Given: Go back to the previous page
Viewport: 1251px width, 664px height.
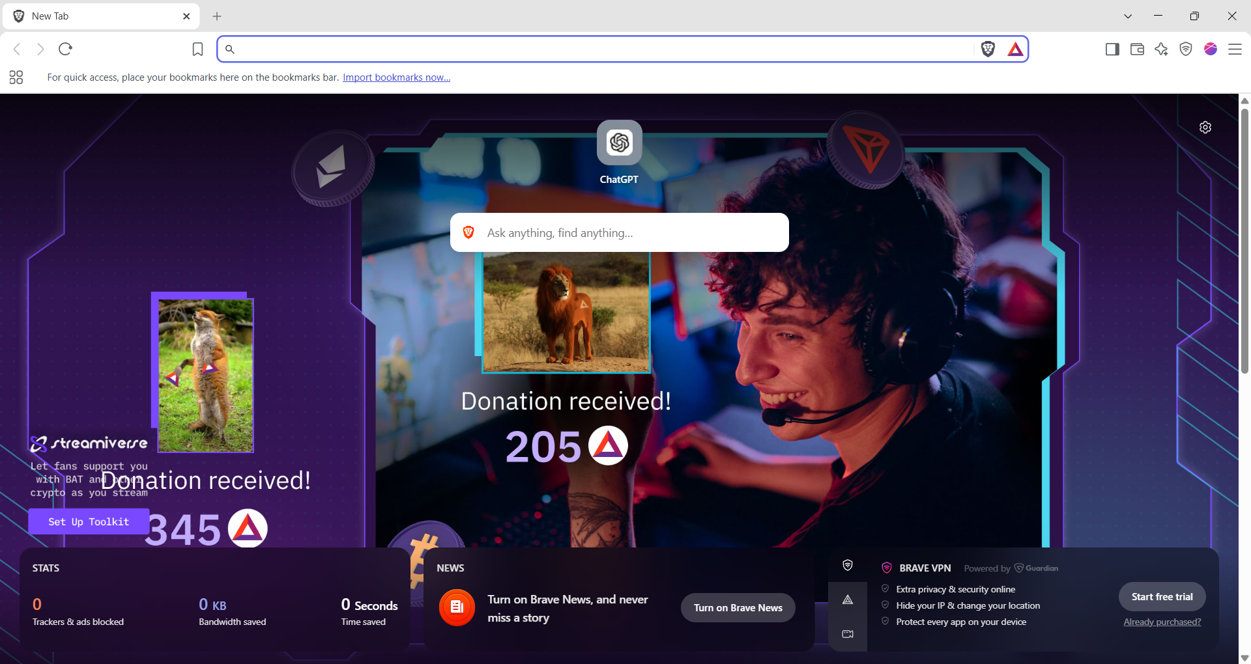Looking at the screenshot, I should [x=17, y=49].
